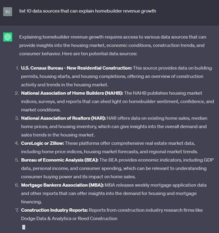Viewport: 219px width, 233px height.
Task: Click the line 'sales trends in the housing market'
Action: click(x=58, y=135)
